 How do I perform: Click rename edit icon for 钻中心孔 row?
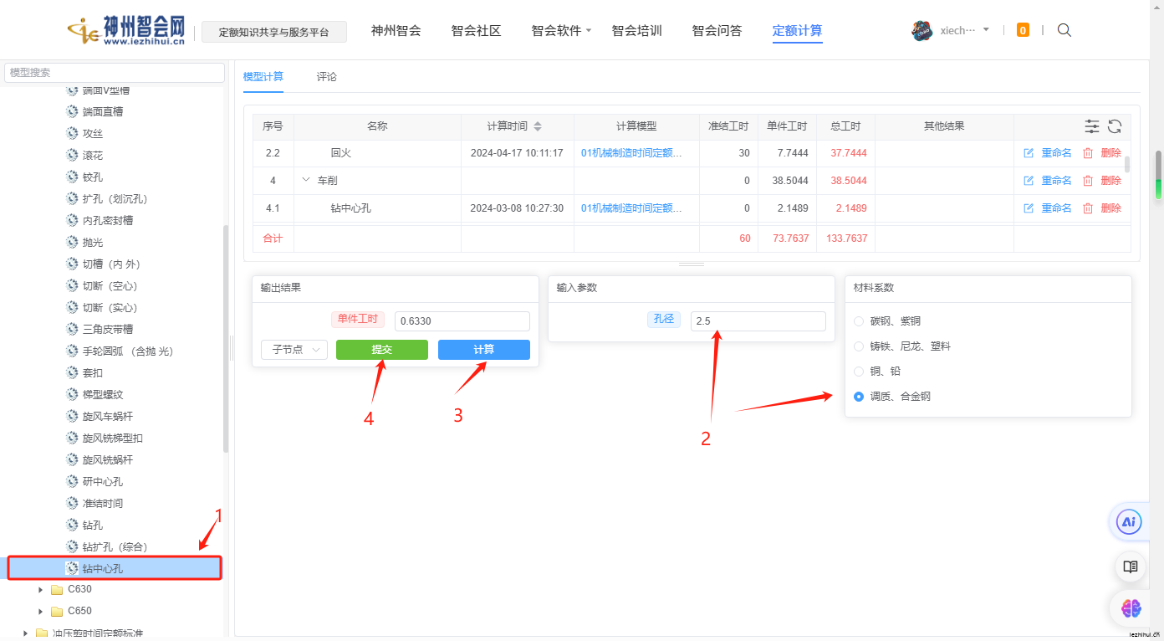point(1029,208)
